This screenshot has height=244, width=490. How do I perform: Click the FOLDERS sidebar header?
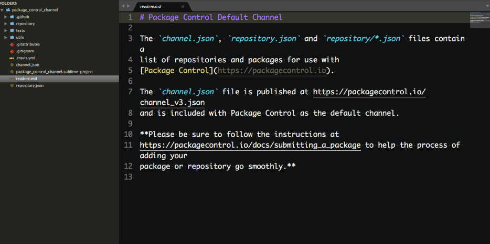coord(8,4)
